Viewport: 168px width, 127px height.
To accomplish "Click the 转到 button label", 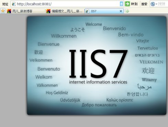I will (134, 4).
